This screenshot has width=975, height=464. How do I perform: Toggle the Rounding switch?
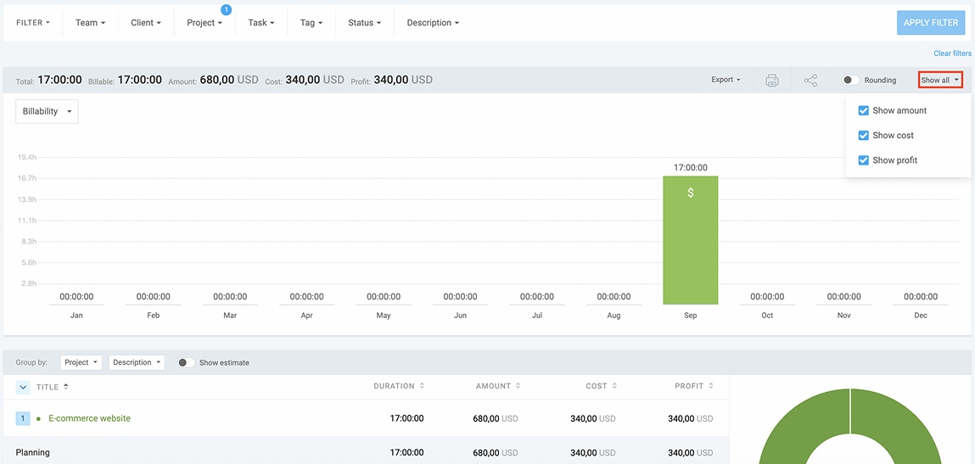[850, 81]
